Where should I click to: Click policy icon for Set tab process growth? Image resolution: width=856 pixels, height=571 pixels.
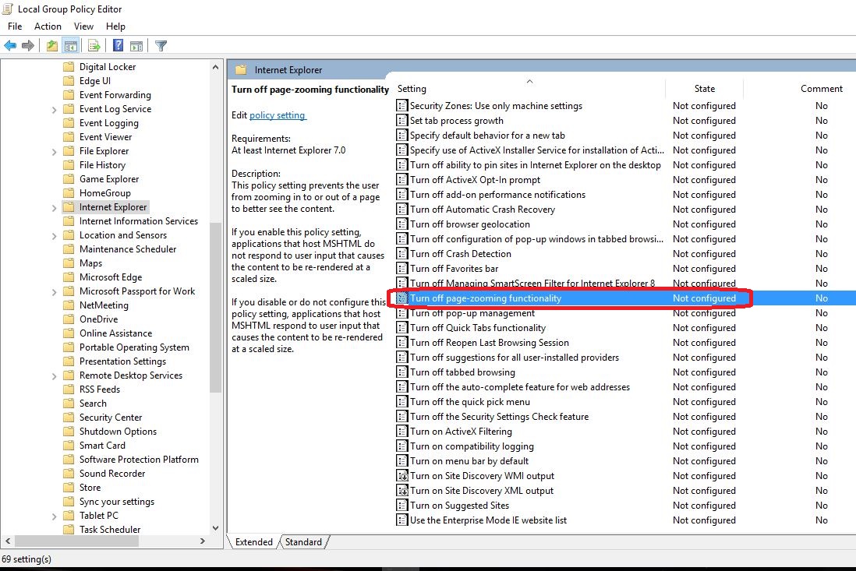coord(401,121)
